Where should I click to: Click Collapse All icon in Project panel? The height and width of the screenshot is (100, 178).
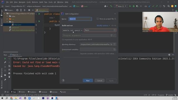click(x=24, y=10)
